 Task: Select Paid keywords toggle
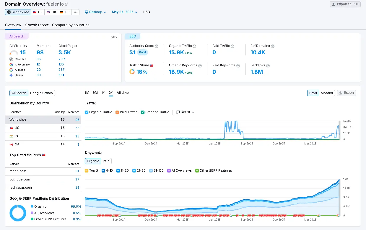click(x=106, y=161)
